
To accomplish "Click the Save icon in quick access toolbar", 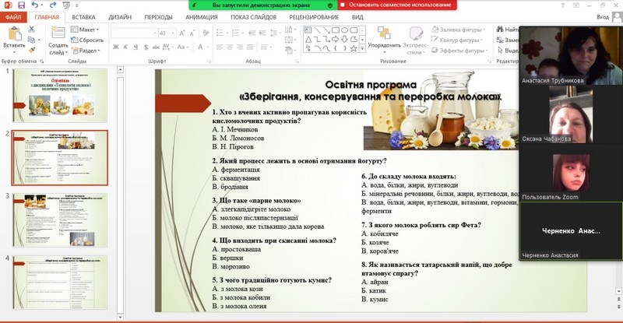I will (21, 5).
